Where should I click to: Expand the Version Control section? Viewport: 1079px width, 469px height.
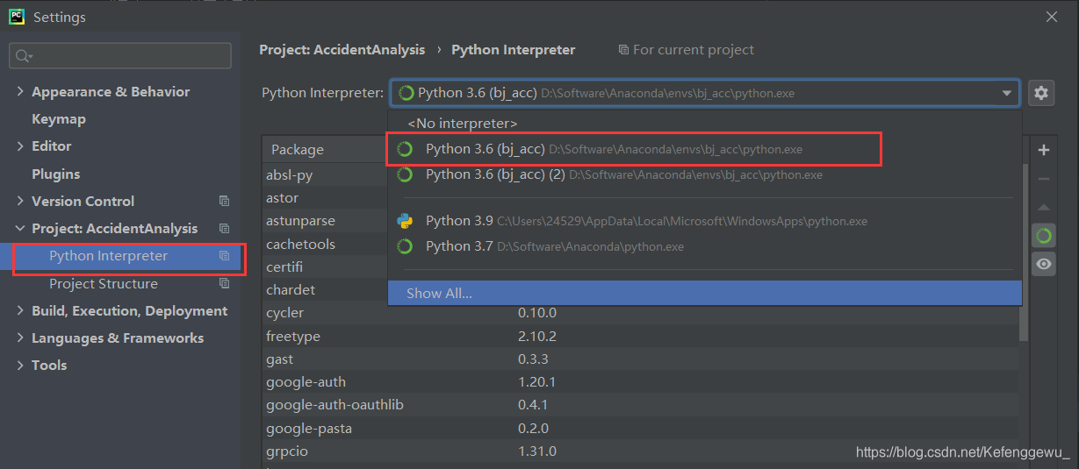pyautogui.click(x=20, y=202)
